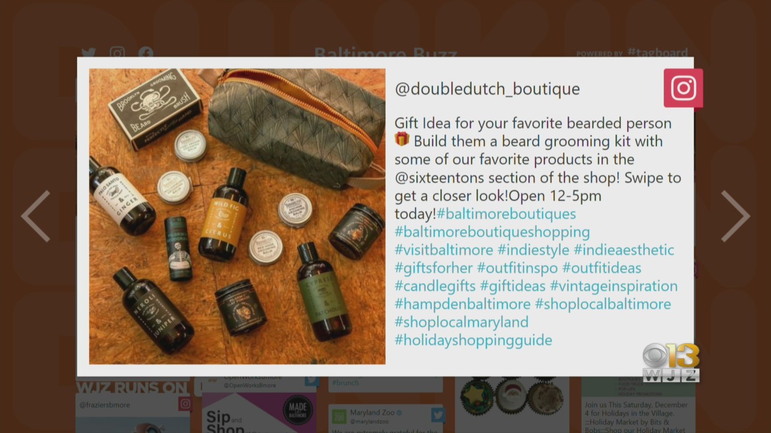This screenshot has width=771, height=433.
Task: Open the Sip and Shop post tile
Action: click(259, 413)
